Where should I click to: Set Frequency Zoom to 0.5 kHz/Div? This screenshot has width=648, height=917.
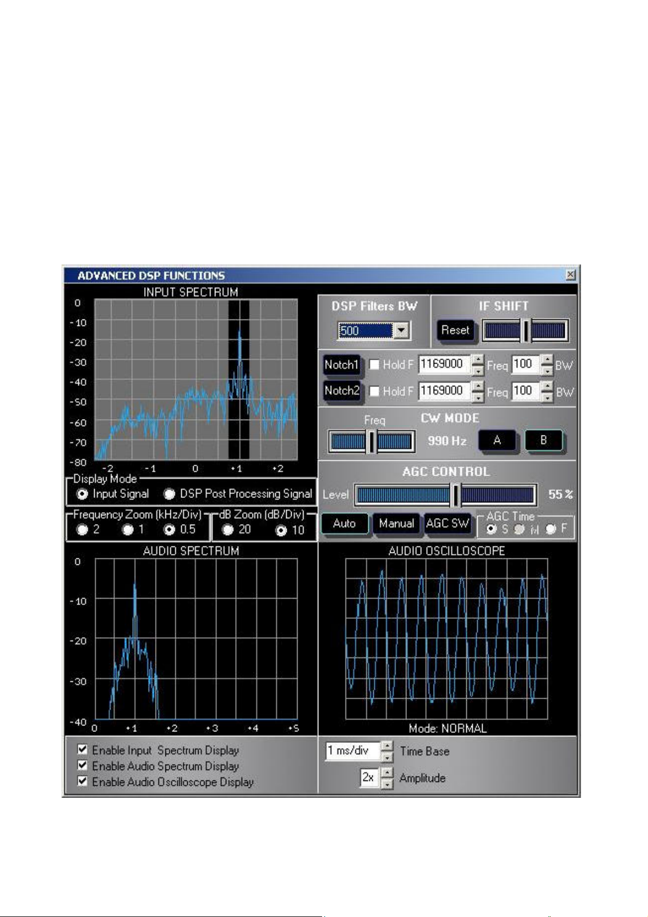coord(169,530)
